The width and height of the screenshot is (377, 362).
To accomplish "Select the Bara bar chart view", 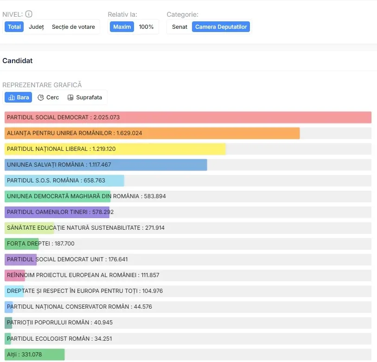I will point(19,97).
